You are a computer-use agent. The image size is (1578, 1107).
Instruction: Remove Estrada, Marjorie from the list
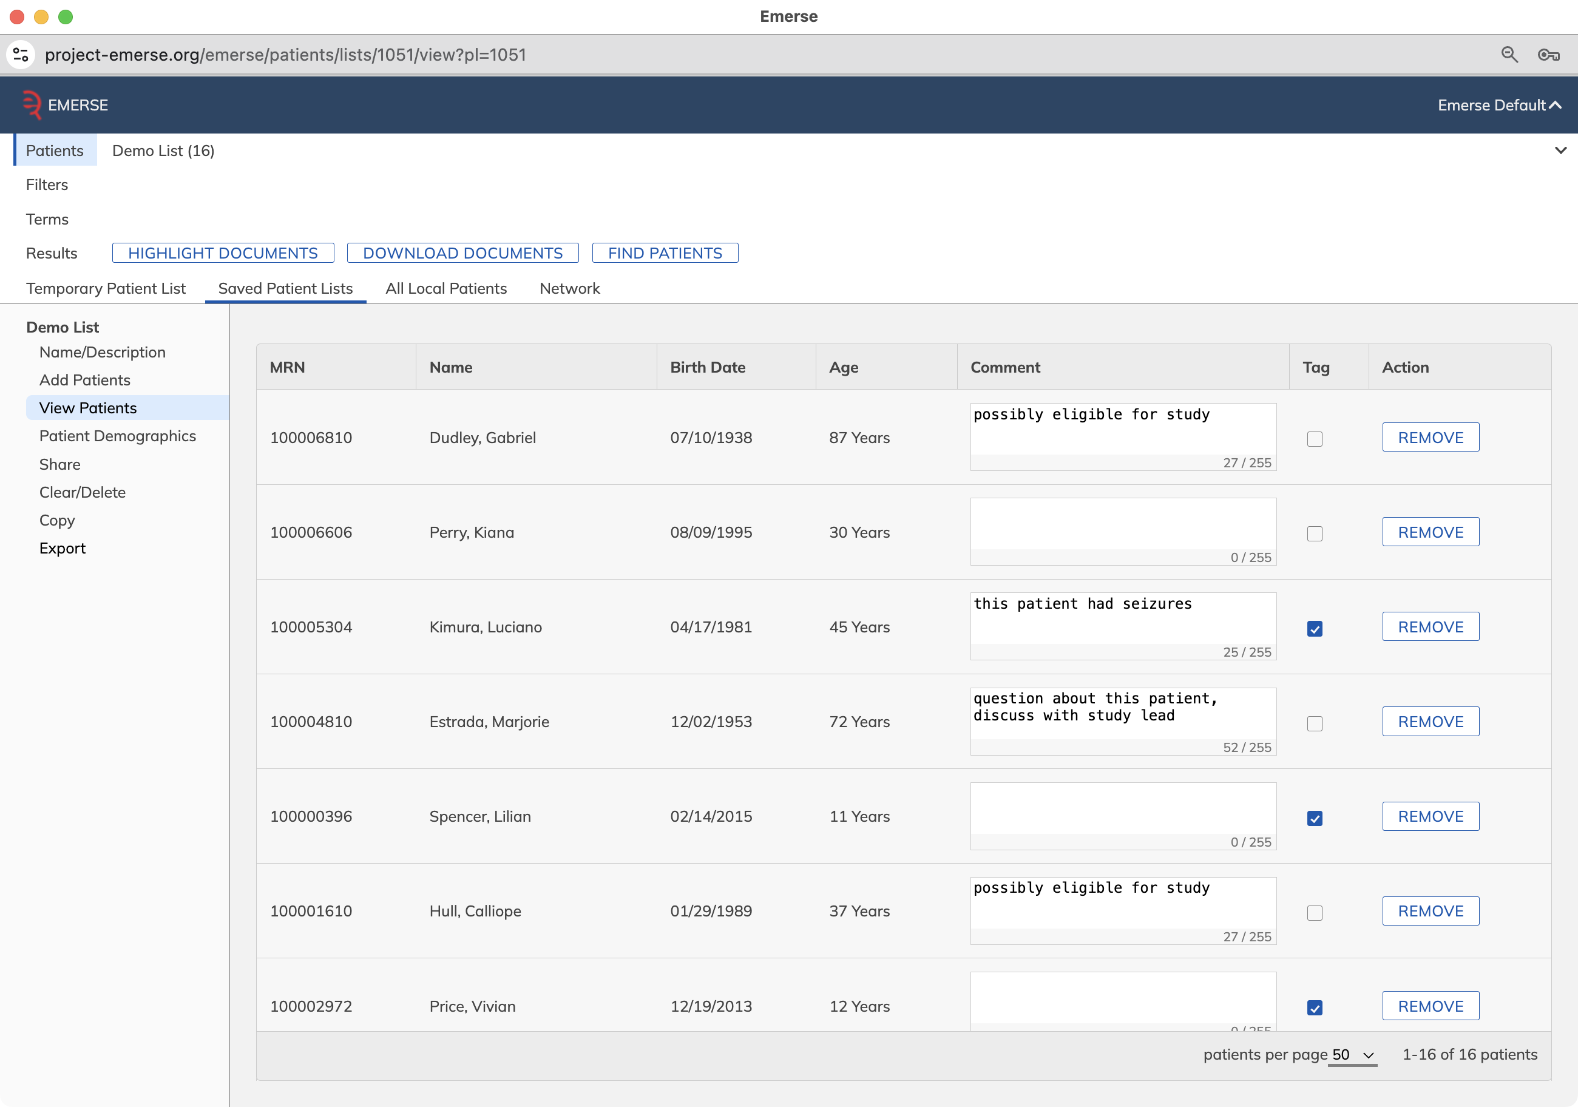[x=1431, y=722]
